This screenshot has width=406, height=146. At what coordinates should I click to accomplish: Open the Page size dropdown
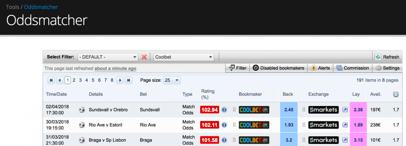coord(172,80)
